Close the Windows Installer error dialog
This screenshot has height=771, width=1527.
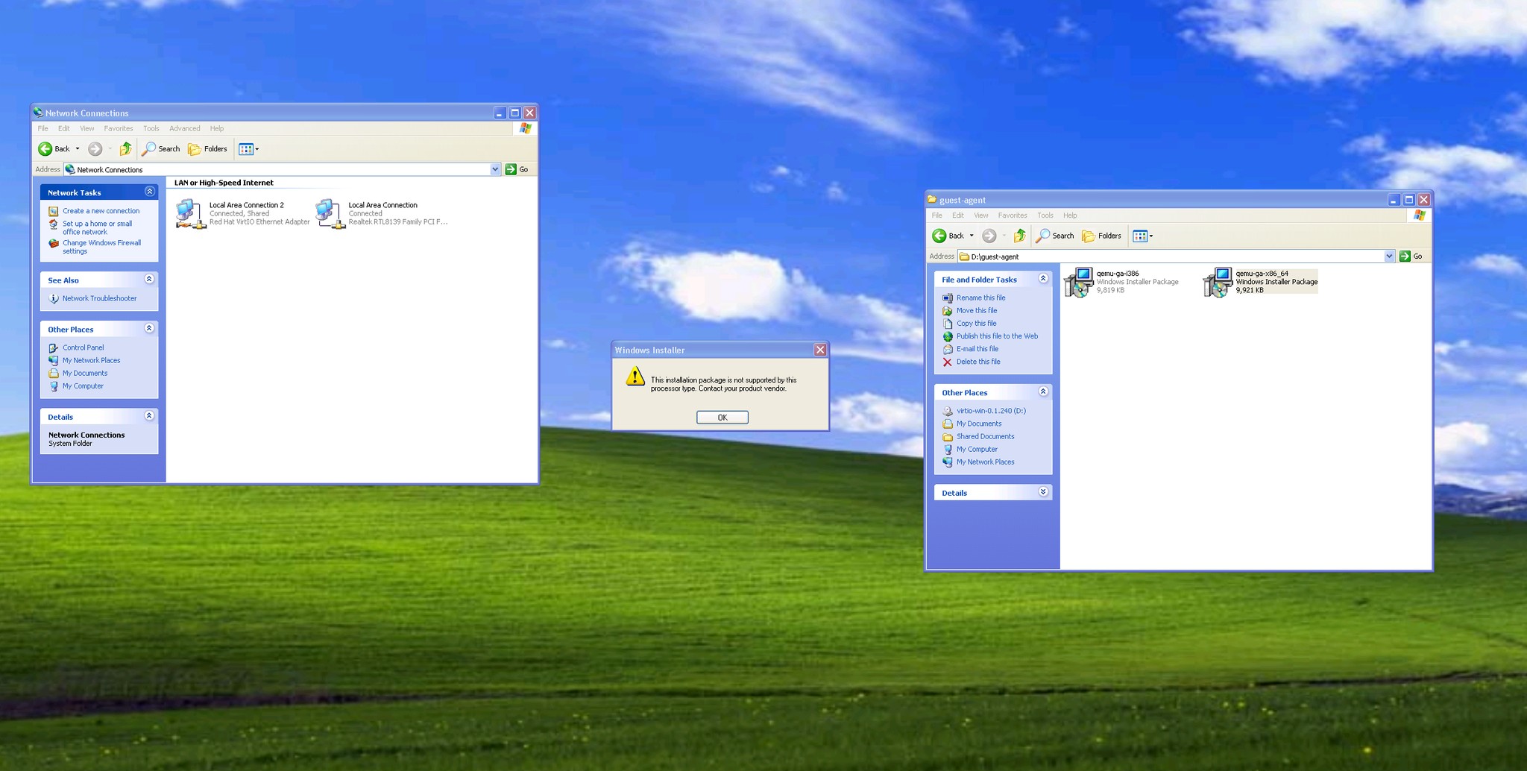pyautogui.click(x=820, y=350)
